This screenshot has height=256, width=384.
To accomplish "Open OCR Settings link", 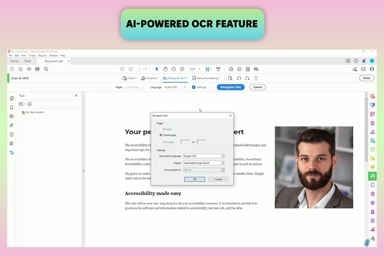I will point(199,87).
